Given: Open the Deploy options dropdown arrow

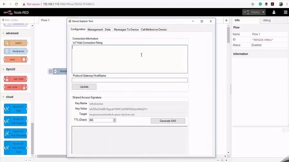Looking at the screenshot, I should [x=263, y=12].
